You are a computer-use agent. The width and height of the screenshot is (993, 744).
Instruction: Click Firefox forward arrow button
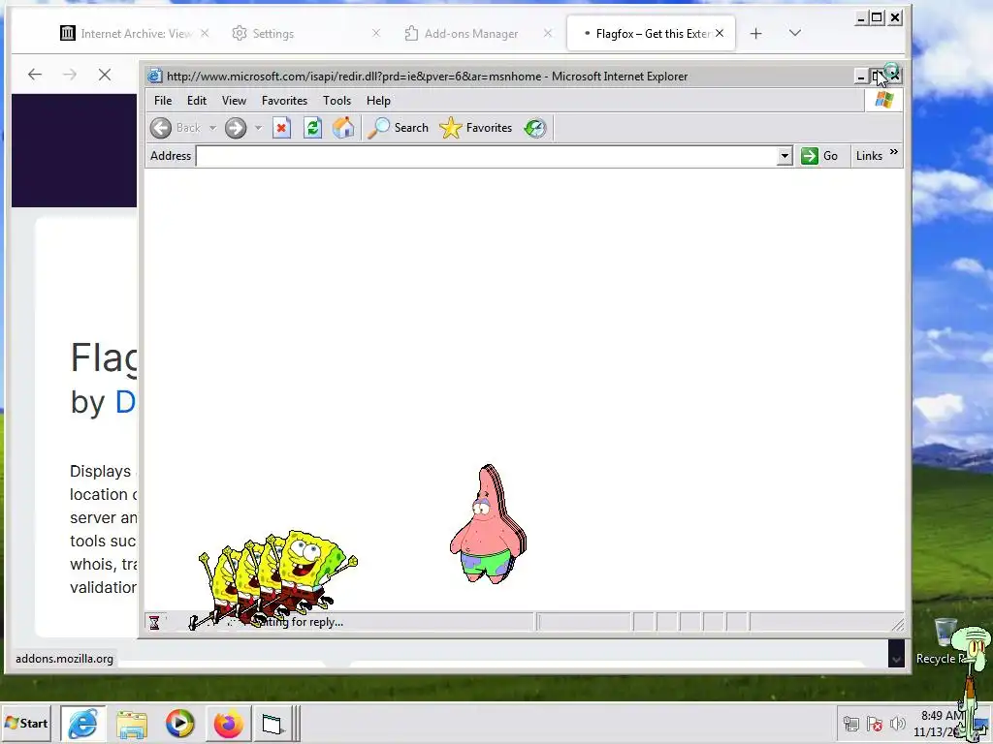tap(70, 75)
